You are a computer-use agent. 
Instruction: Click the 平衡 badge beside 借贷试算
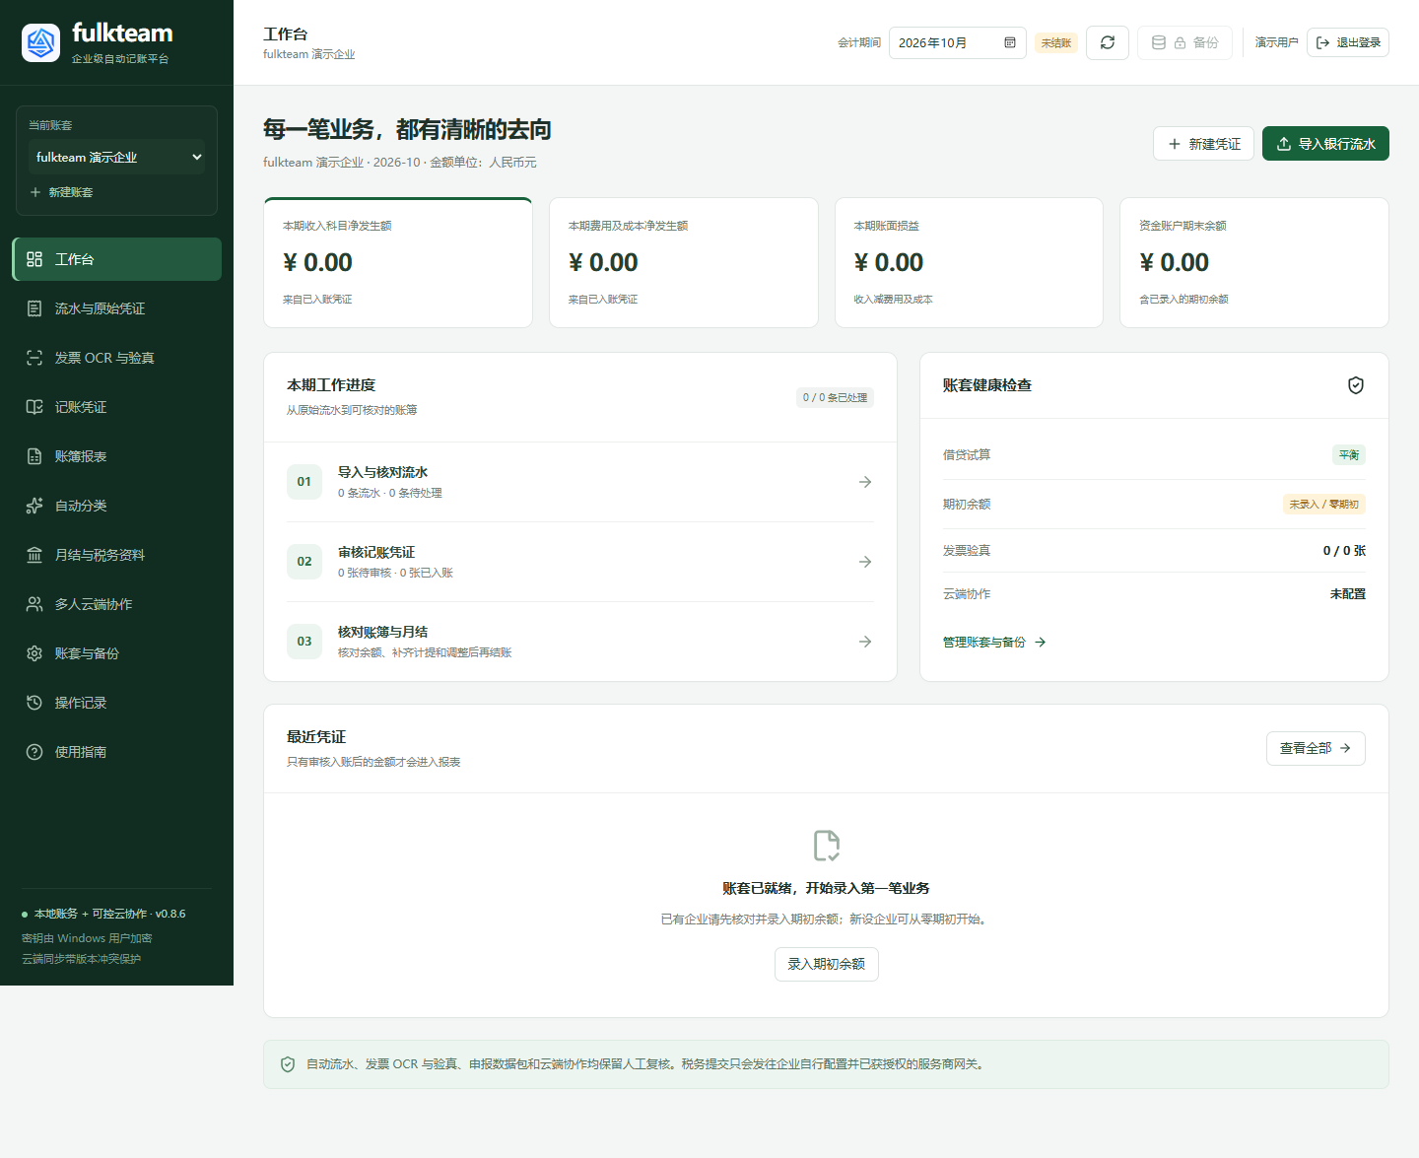pos(1349,454)
